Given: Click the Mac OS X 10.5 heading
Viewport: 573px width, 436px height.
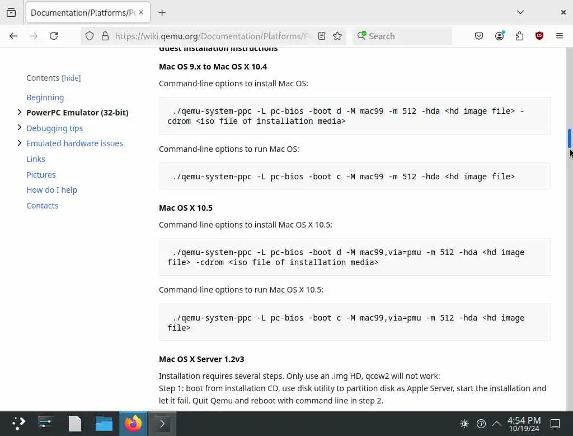Looking at the screenshot, I should coord(186,208).
